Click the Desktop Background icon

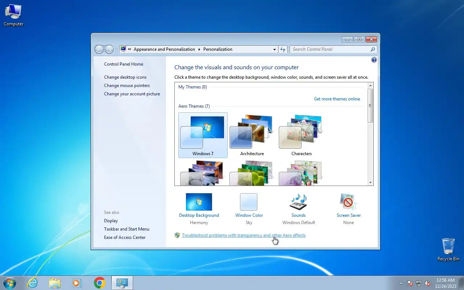pos(199,202)
